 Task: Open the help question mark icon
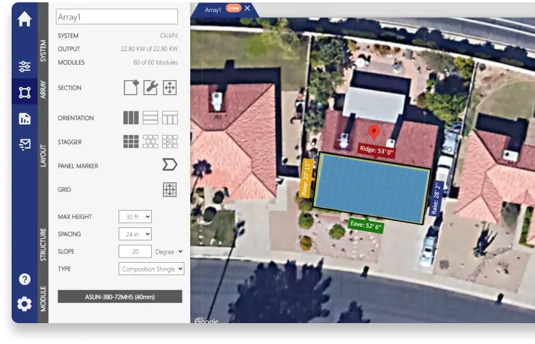(x=24, y=279)
